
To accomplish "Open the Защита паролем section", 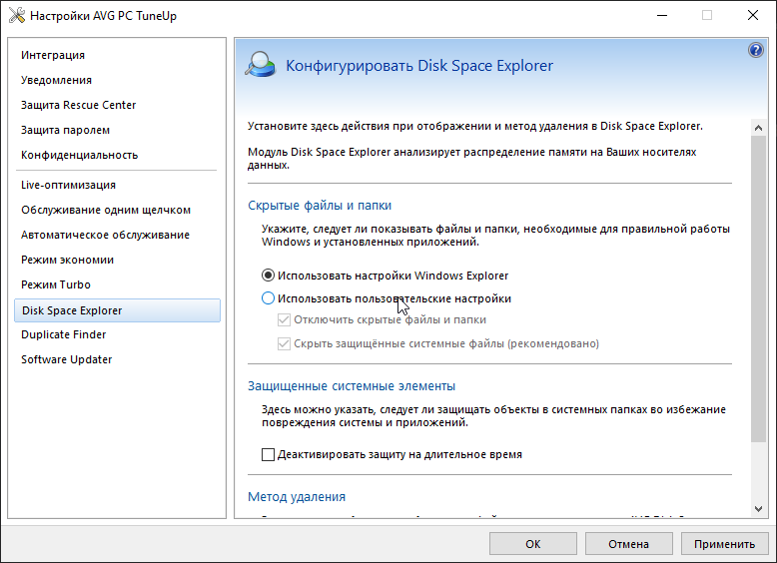I will click(x=65, y=130).
